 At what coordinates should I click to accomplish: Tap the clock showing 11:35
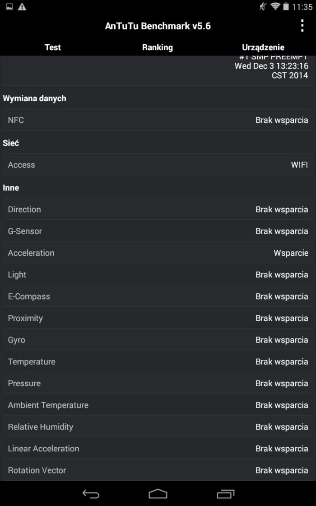[x=302, y=7]
